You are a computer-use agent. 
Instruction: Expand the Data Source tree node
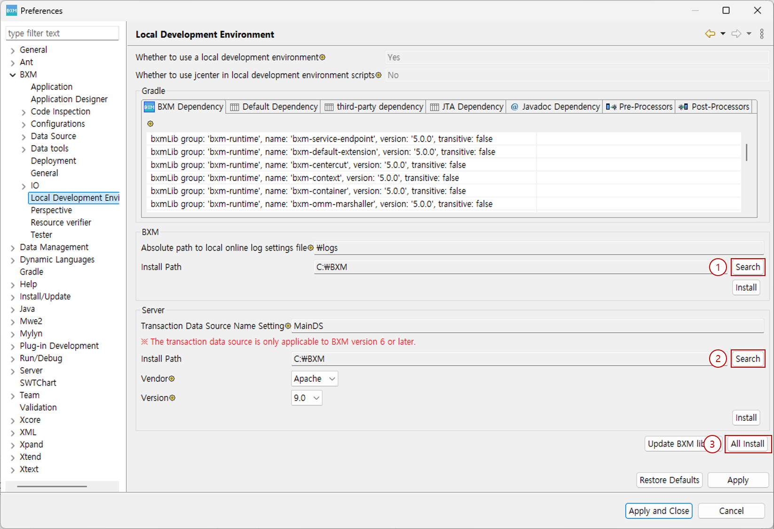tap(24, 136)
